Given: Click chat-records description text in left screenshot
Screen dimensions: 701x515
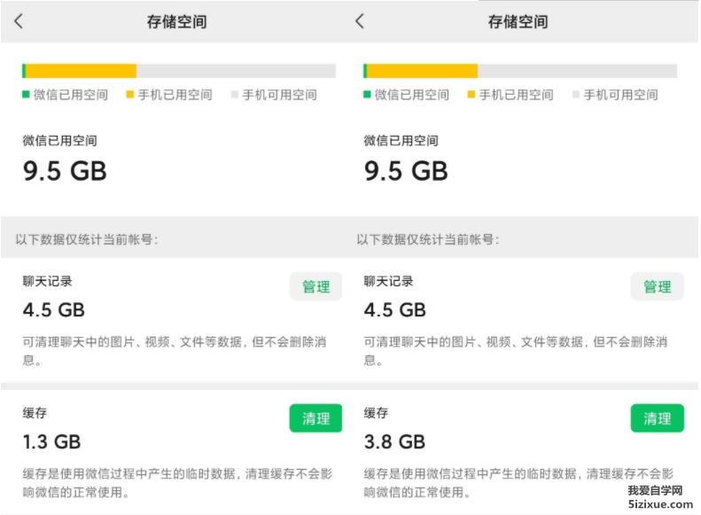Looking at the screenshot, I should coord(175,351).
